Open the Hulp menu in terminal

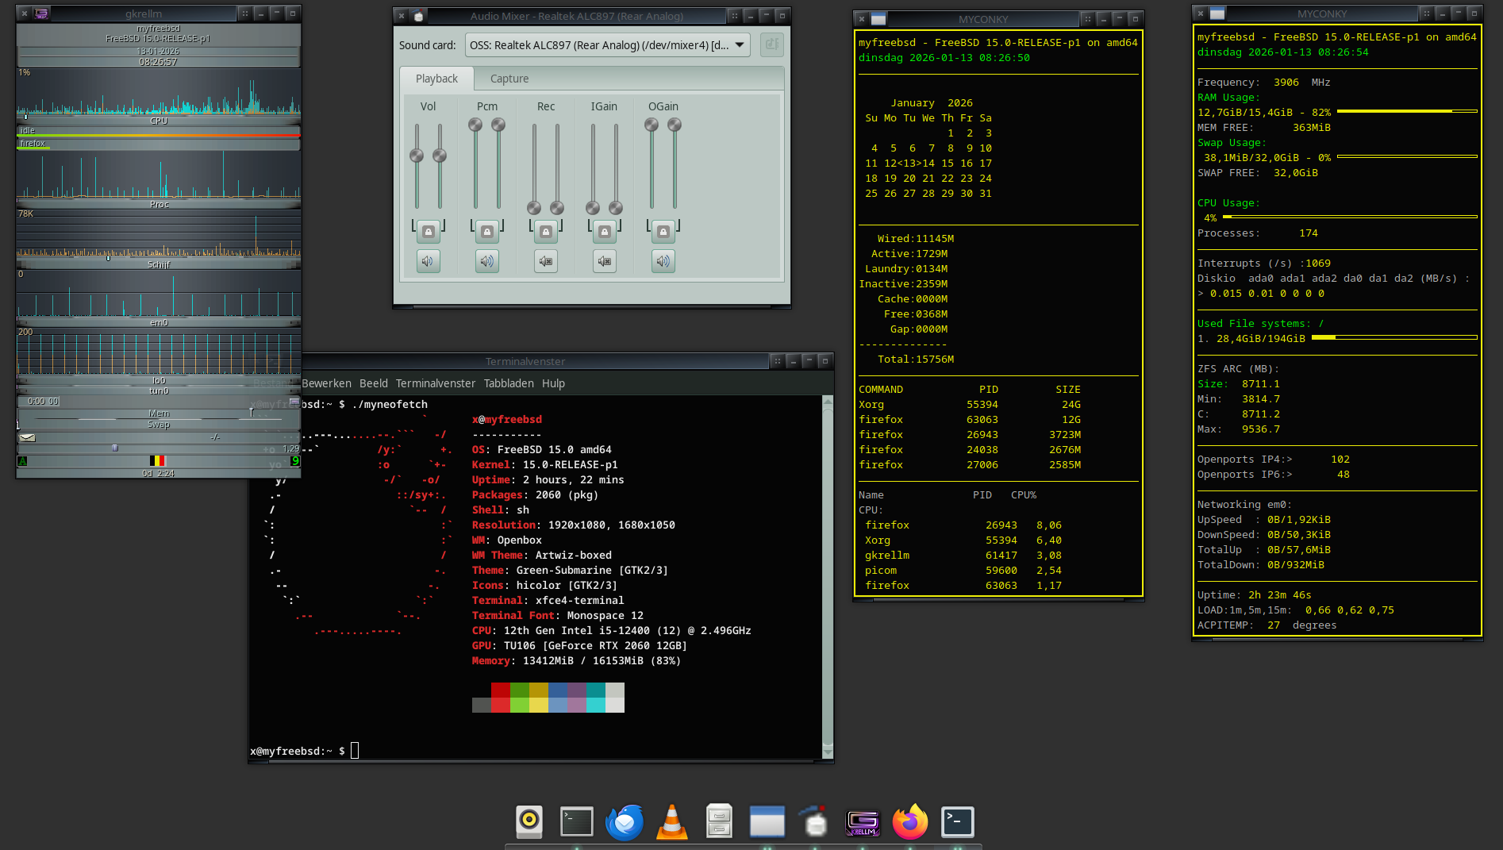553,383
